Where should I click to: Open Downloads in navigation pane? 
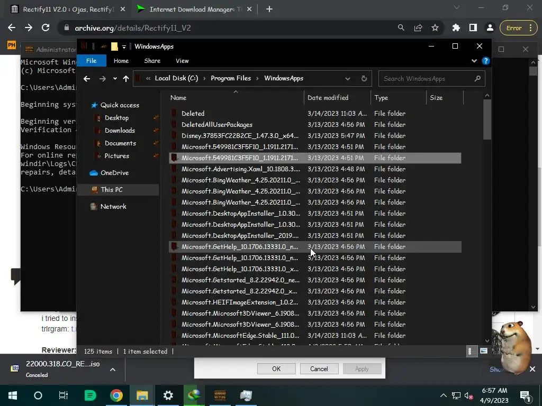(x=120, y=131)
